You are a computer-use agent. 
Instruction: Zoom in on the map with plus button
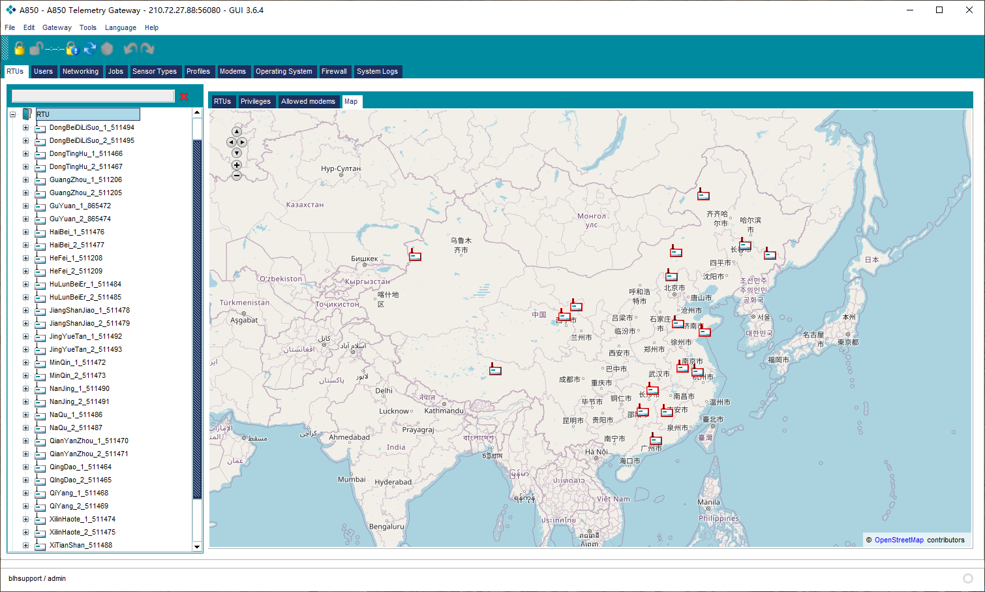(237, 165)
